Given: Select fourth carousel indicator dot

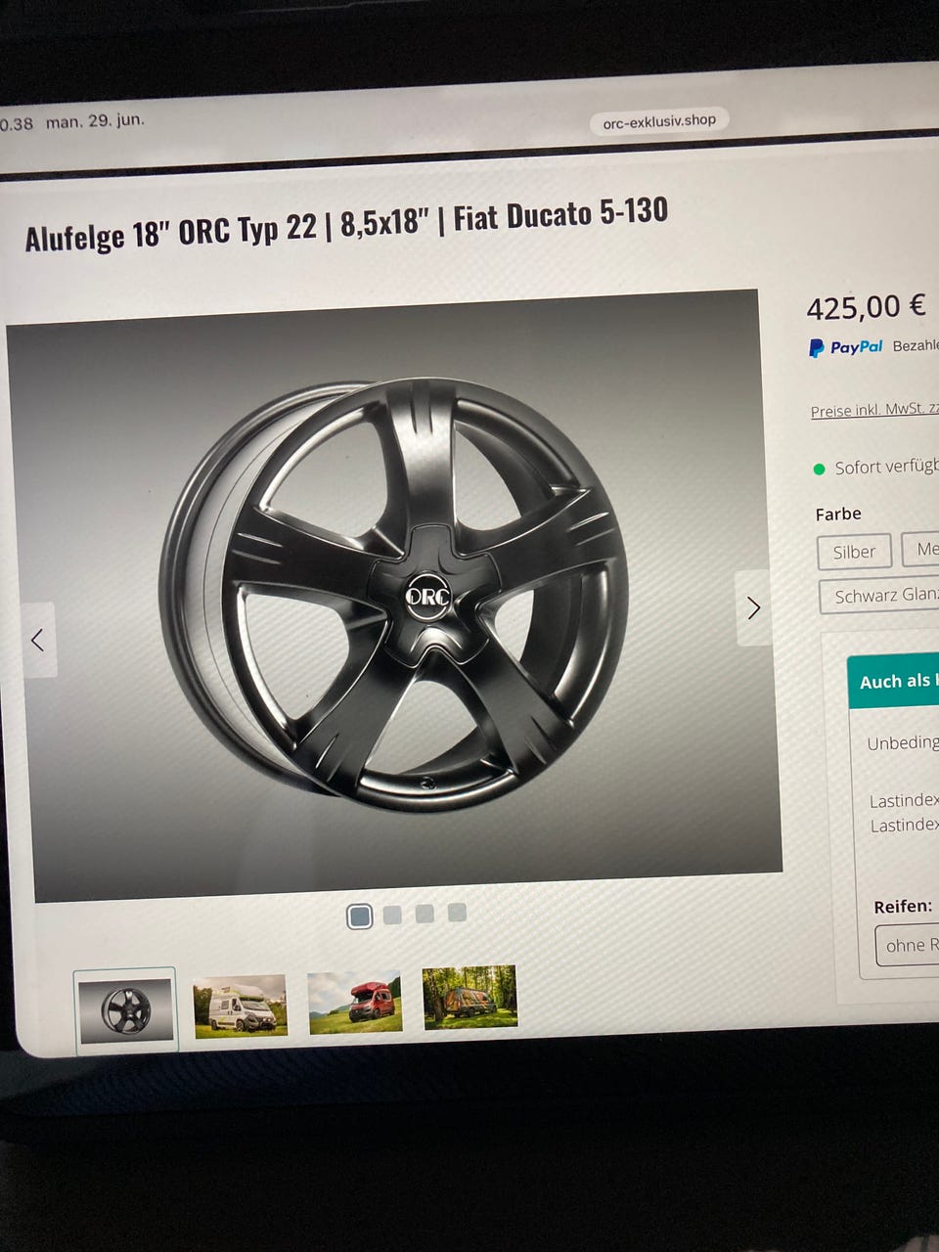Looking at the screenshot, I should (x=457, y=913).
